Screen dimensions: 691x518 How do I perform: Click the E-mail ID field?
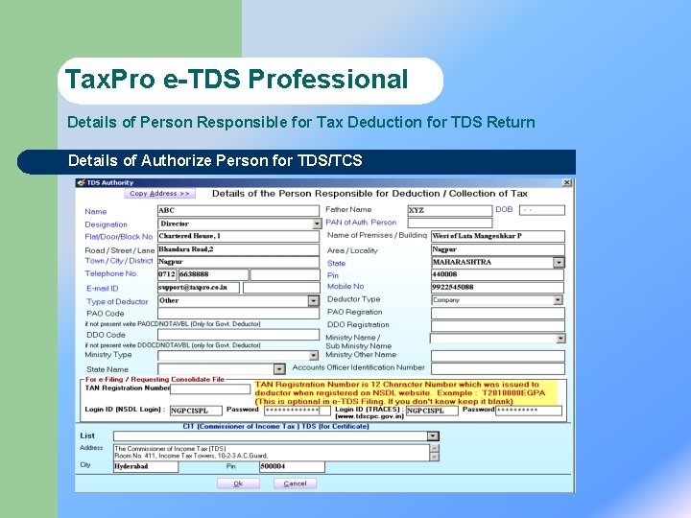coord(199,288)
